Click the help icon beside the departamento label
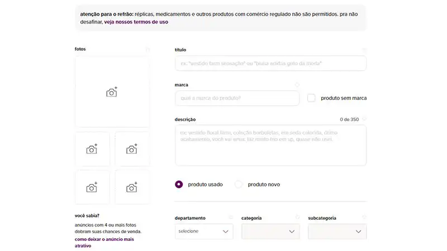Viewport: 447px width, 251px height. click(231, 218)
